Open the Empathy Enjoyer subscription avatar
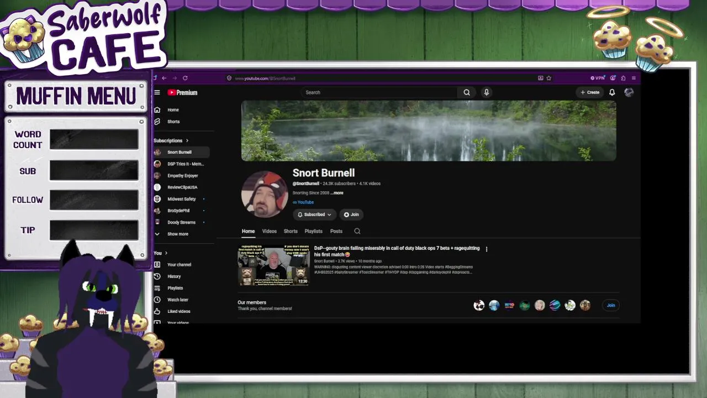 [157, 176]
